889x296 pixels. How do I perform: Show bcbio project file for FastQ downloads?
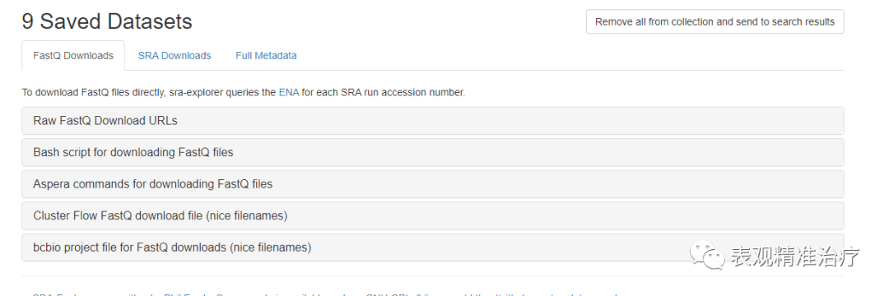[x=433, y=247]
